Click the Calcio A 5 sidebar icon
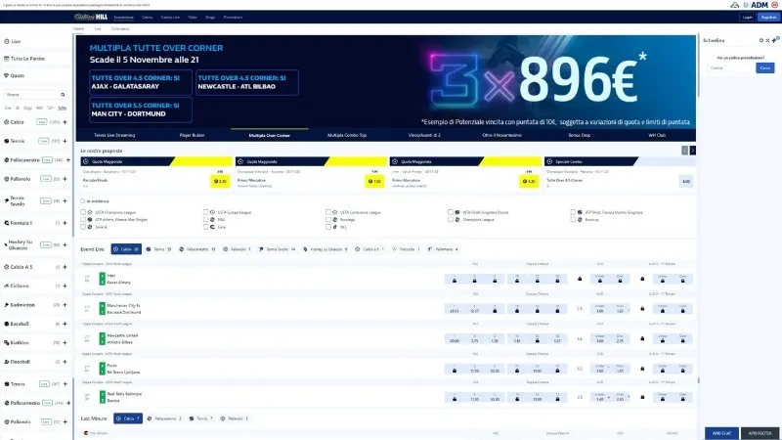This screenshot has width=782, height=440. [x=7, y=267]
